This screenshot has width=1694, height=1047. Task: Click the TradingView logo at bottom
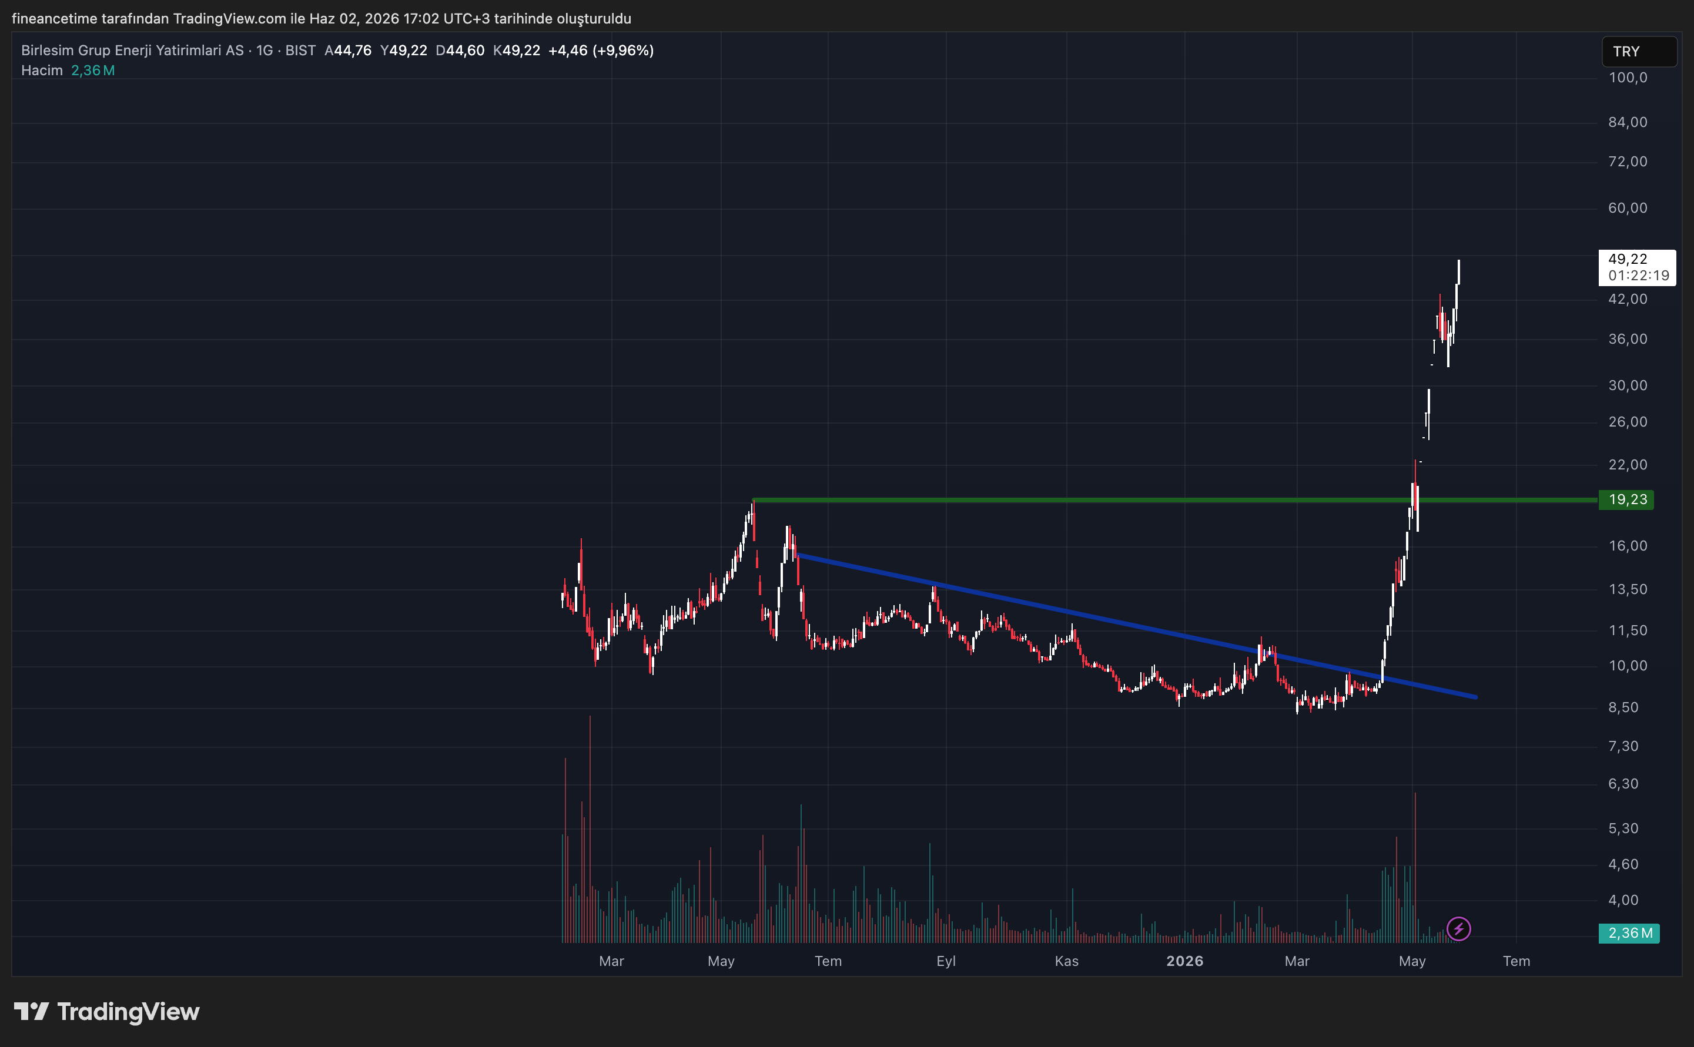point(106,1012)
